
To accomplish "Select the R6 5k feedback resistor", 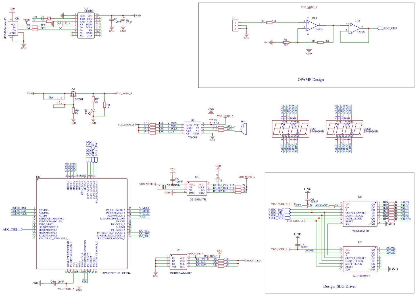I will click(320, 42).
